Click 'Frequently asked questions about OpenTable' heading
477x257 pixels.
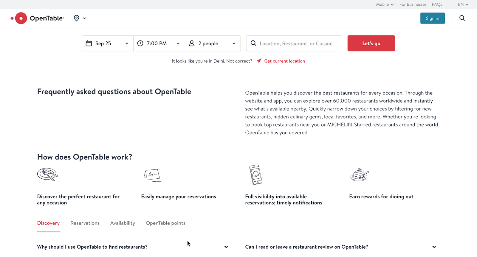click(x=114, y=92)
